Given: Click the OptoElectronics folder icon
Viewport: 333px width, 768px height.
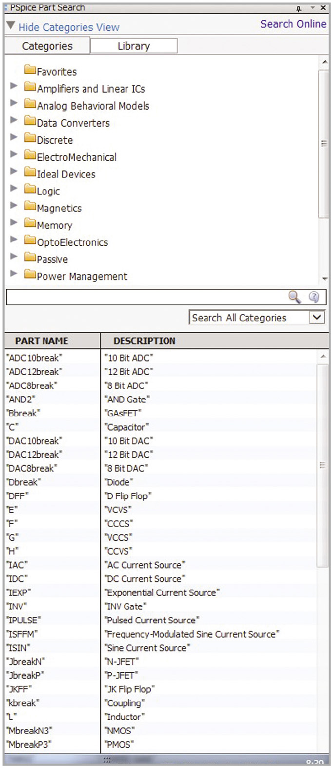Looking at the screenshot, I should pos(30,240).
